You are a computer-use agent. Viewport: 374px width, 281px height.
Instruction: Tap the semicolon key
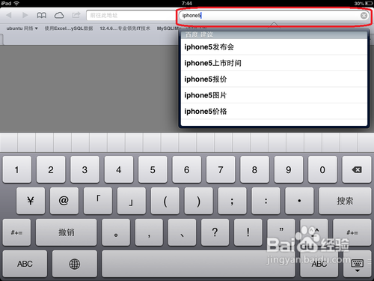[232, 201]
